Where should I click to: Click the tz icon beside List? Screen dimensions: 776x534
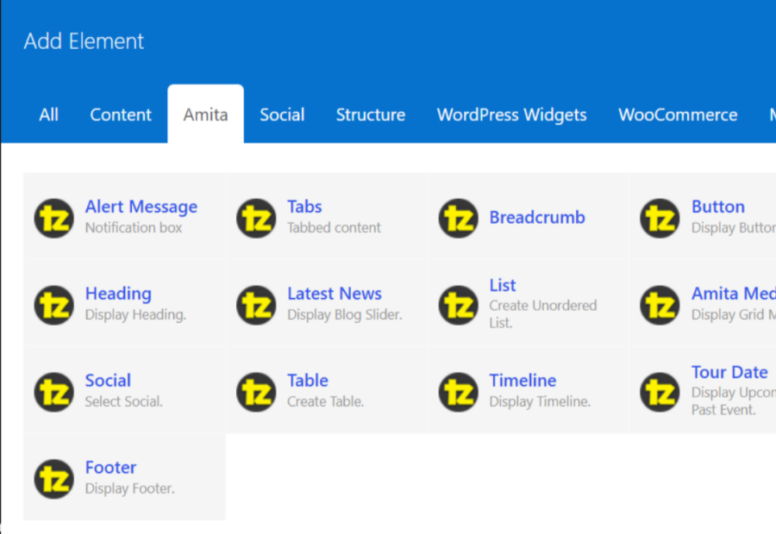click(459, 305)
